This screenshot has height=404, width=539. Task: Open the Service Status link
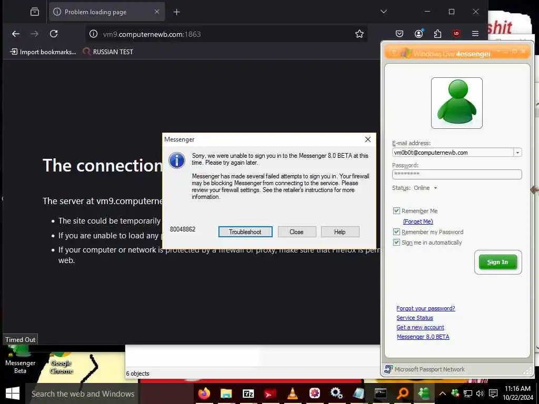(x=415, y=318)
